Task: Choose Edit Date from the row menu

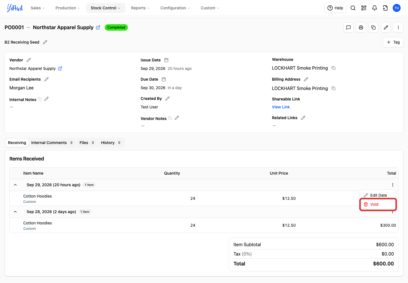Action: pyautogui.click(x=378, y=195)
